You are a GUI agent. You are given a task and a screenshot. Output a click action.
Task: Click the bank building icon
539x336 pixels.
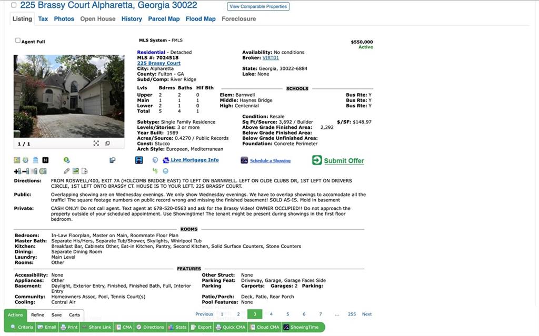[35, 160]
